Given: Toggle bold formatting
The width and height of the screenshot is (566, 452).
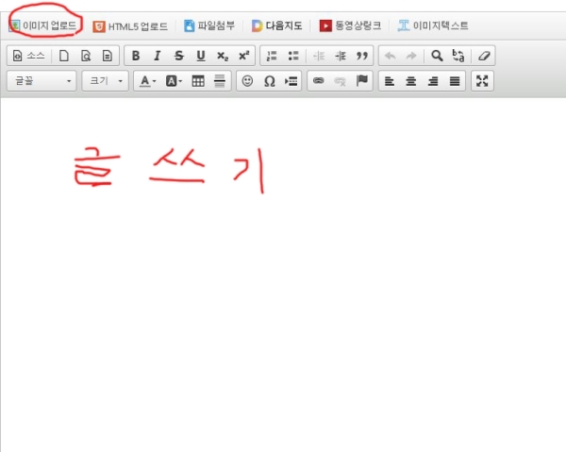Looking at the screenshot, I should tap(136, 56).
